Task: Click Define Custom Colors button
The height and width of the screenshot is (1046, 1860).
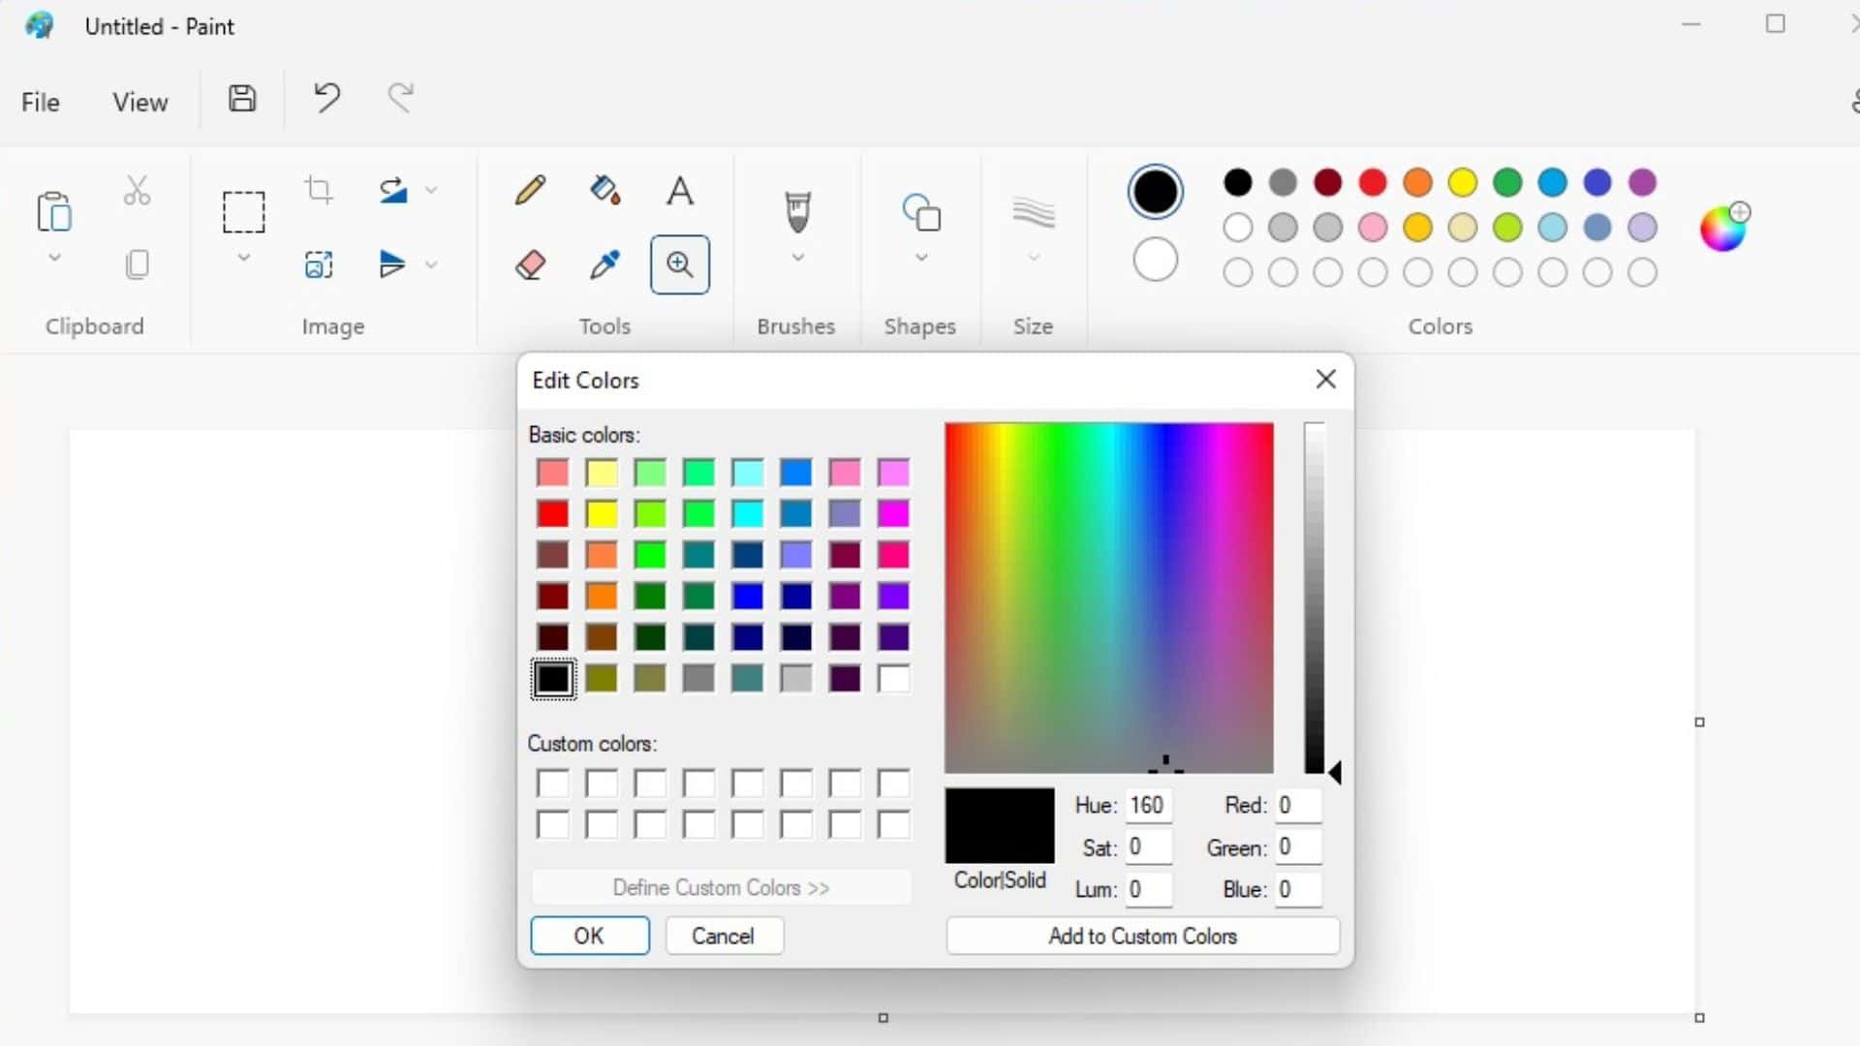Action: point(721,887)
